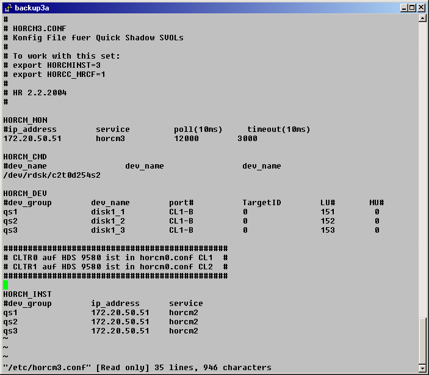Click '[Read only]' in status line

click(x=123, y=368)
